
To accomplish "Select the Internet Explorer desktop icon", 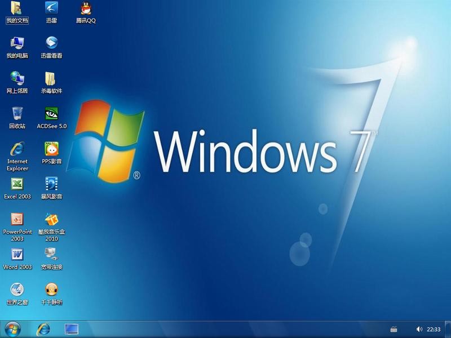I will tap(17, 157).
